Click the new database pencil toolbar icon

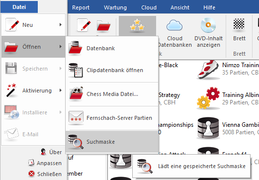84,25
